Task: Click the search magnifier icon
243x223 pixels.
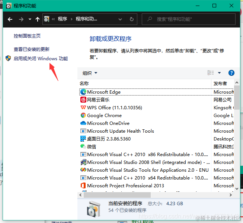Action: pyautogui.click(x=150, y=19)
